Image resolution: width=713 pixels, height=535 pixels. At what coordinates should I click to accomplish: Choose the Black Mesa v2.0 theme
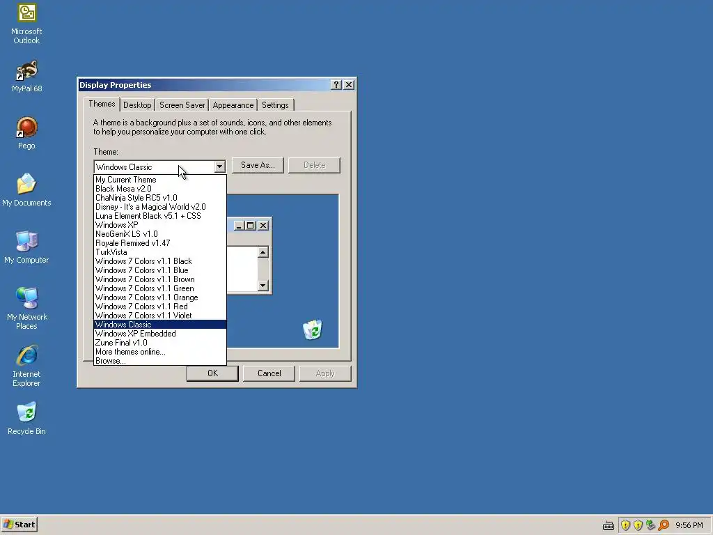point(160,189)
